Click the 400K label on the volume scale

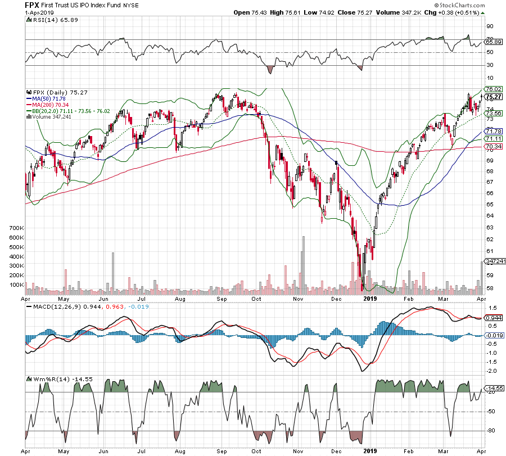click(16, 256)
